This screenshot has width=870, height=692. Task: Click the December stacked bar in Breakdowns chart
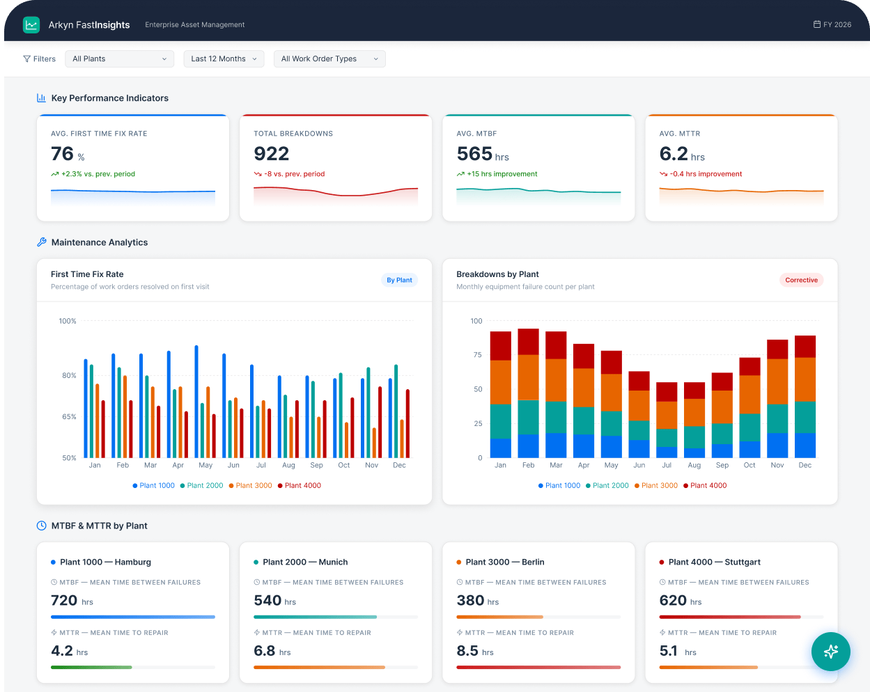[805, 397]
